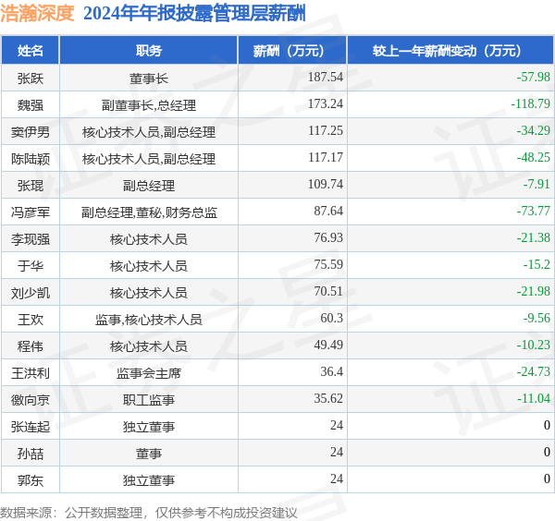Click the salary value 117.25
This screenshot has height=521, width=555.
pyautogui.click(x=326, y=130)
